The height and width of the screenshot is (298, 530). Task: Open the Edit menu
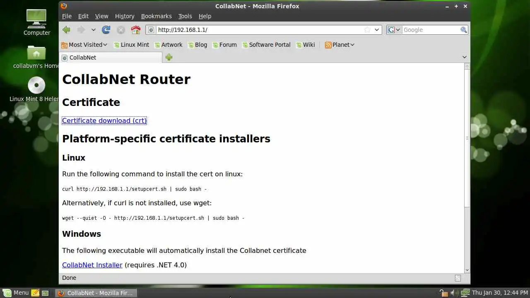83,16
